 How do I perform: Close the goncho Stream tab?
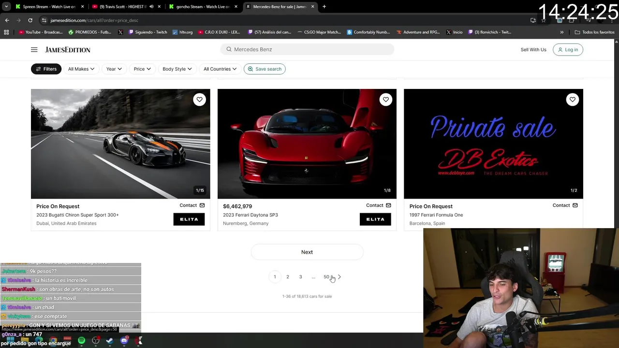tap(236, 7)
